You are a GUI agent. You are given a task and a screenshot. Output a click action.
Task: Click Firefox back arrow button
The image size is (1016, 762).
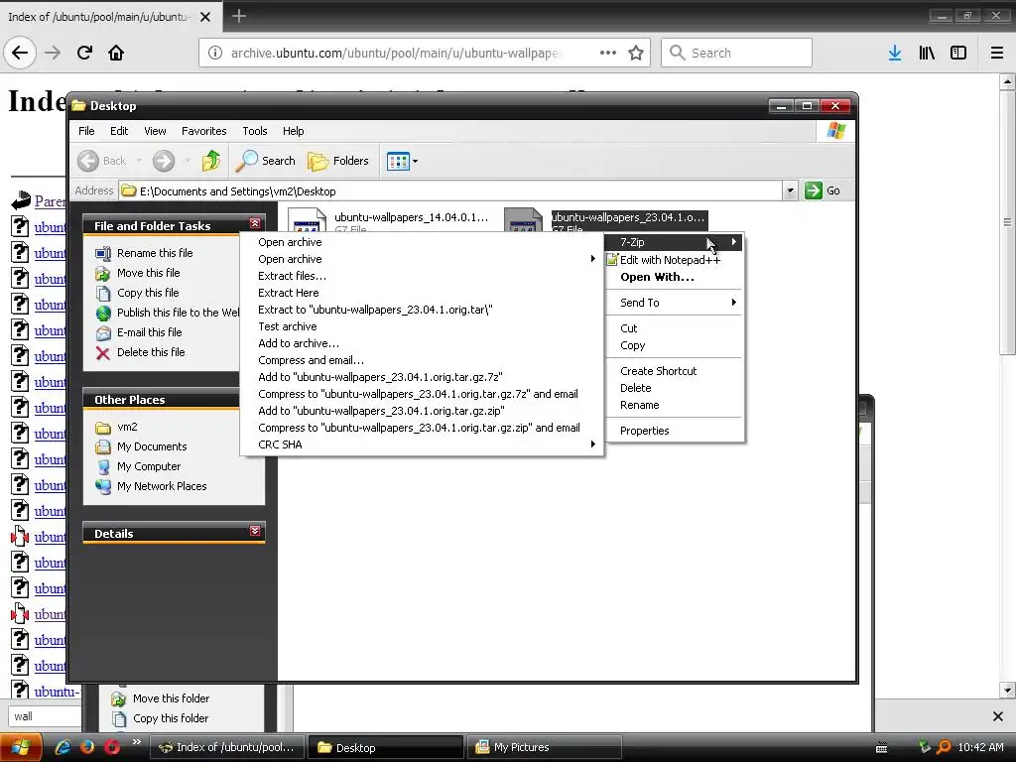click(20, 53)
